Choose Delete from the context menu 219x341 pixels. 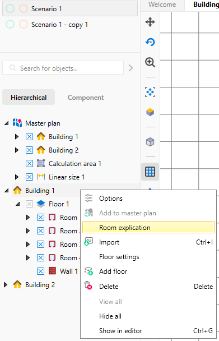[148, 286]
